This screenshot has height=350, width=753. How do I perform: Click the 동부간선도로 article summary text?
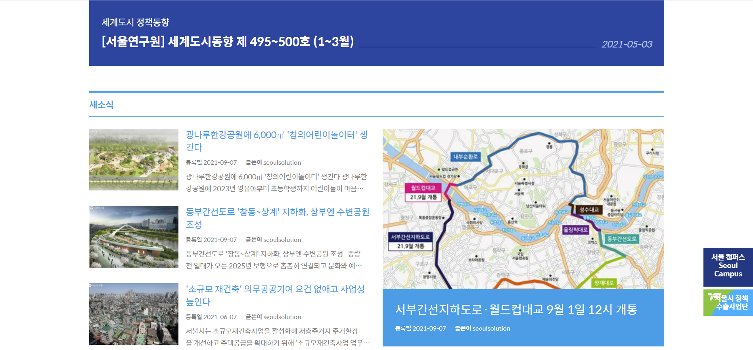274,260
